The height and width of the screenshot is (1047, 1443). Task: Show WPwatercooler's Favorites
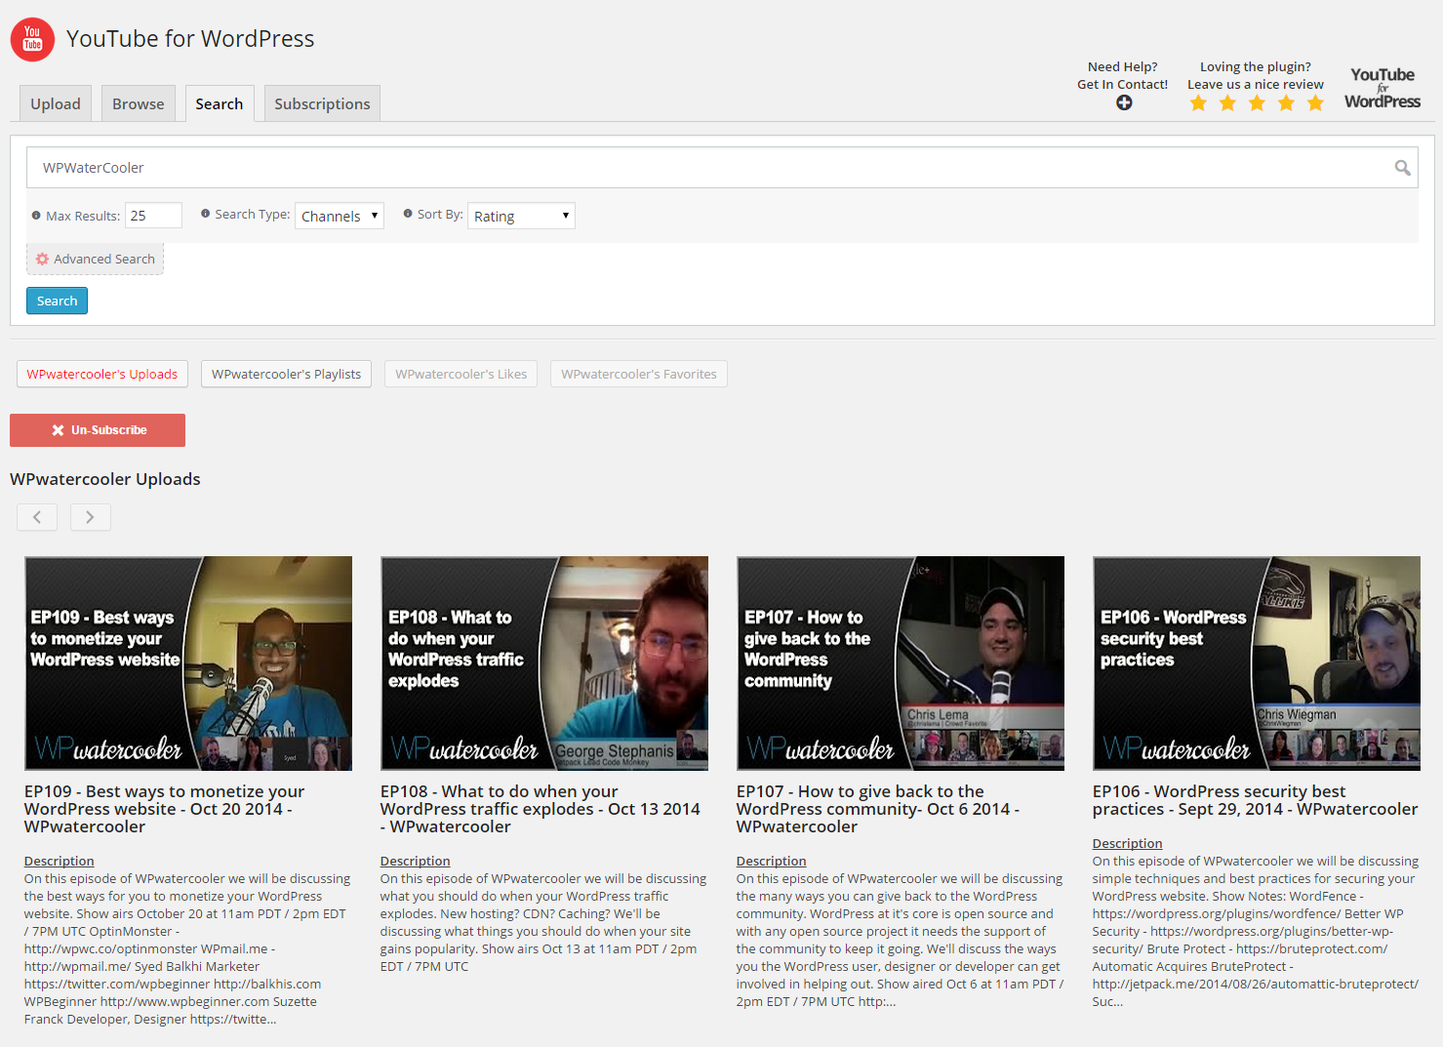point(639,374)
